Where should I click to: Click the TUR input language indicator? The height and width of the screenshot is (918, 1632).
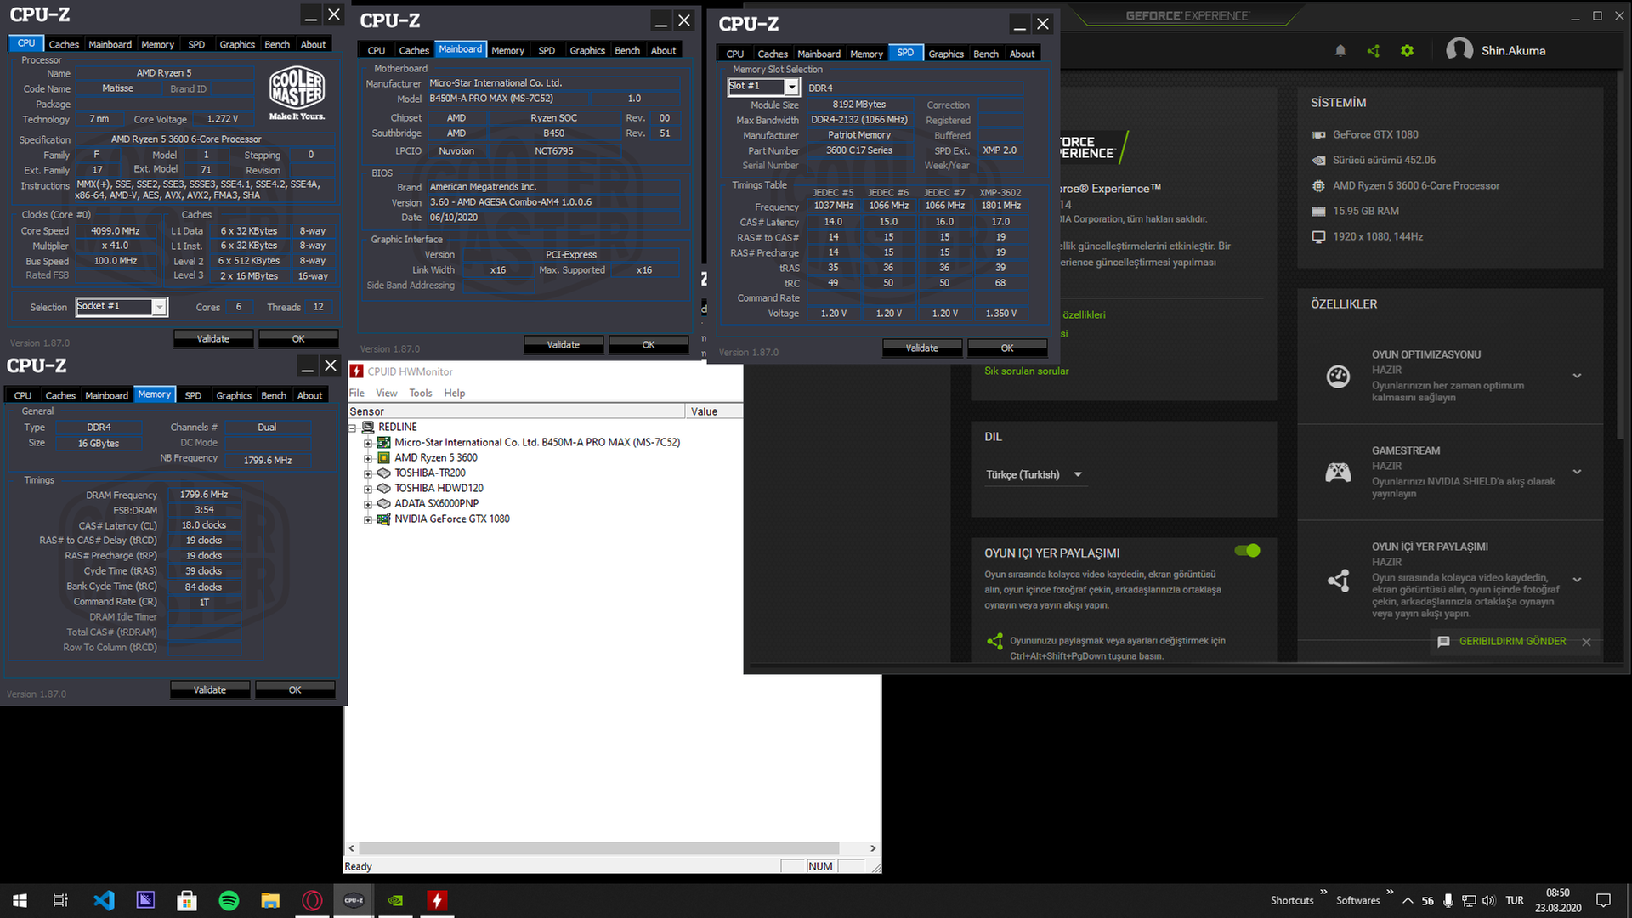coord(1515,900)
